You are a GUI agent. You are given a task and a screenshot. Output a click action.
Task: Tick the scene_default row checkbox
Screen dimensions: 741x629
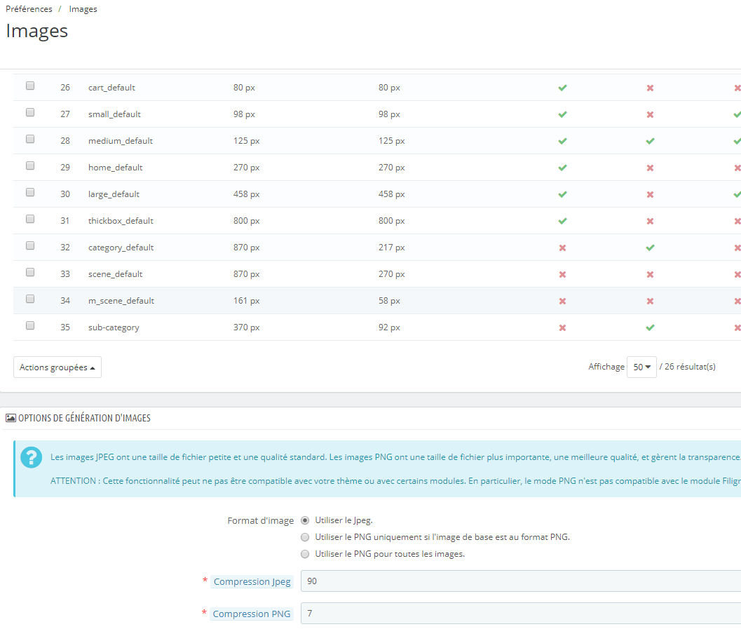[30, 272]
